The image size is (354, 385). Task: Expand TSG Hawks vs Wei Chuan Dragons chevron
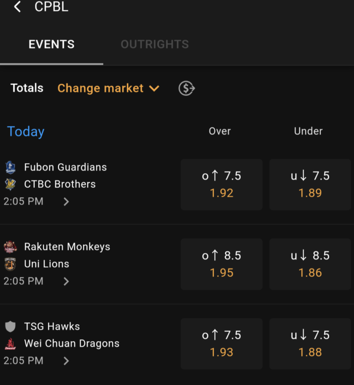[x=66, y=361]
